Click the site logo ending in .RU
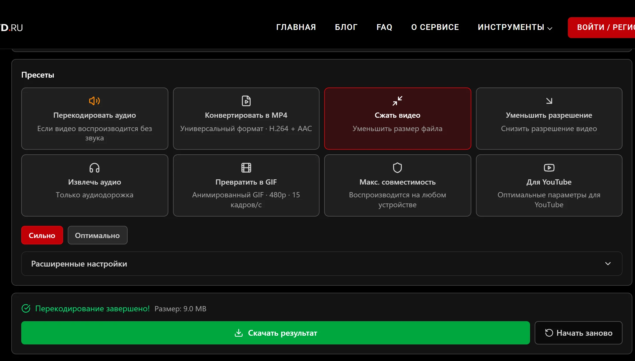The height and width of the screenshot is (361, 635). pos(11,28)
